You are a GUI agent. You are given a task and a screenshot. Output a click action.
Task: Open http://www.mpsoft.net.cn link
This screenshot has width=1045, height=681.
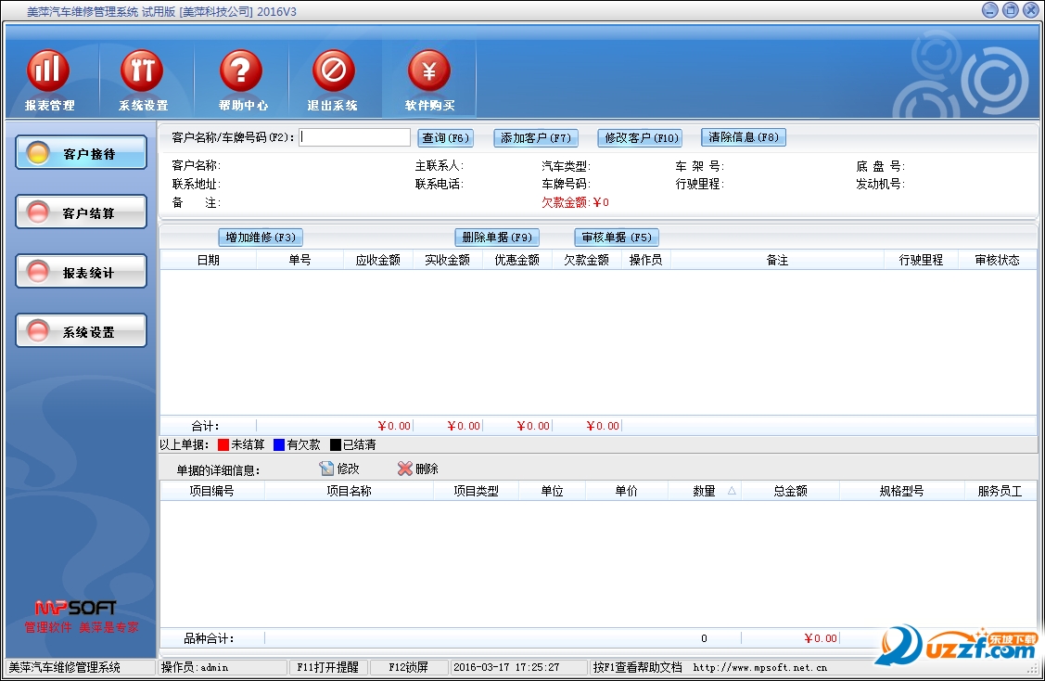pyautogui.click(x=759, y=667)
